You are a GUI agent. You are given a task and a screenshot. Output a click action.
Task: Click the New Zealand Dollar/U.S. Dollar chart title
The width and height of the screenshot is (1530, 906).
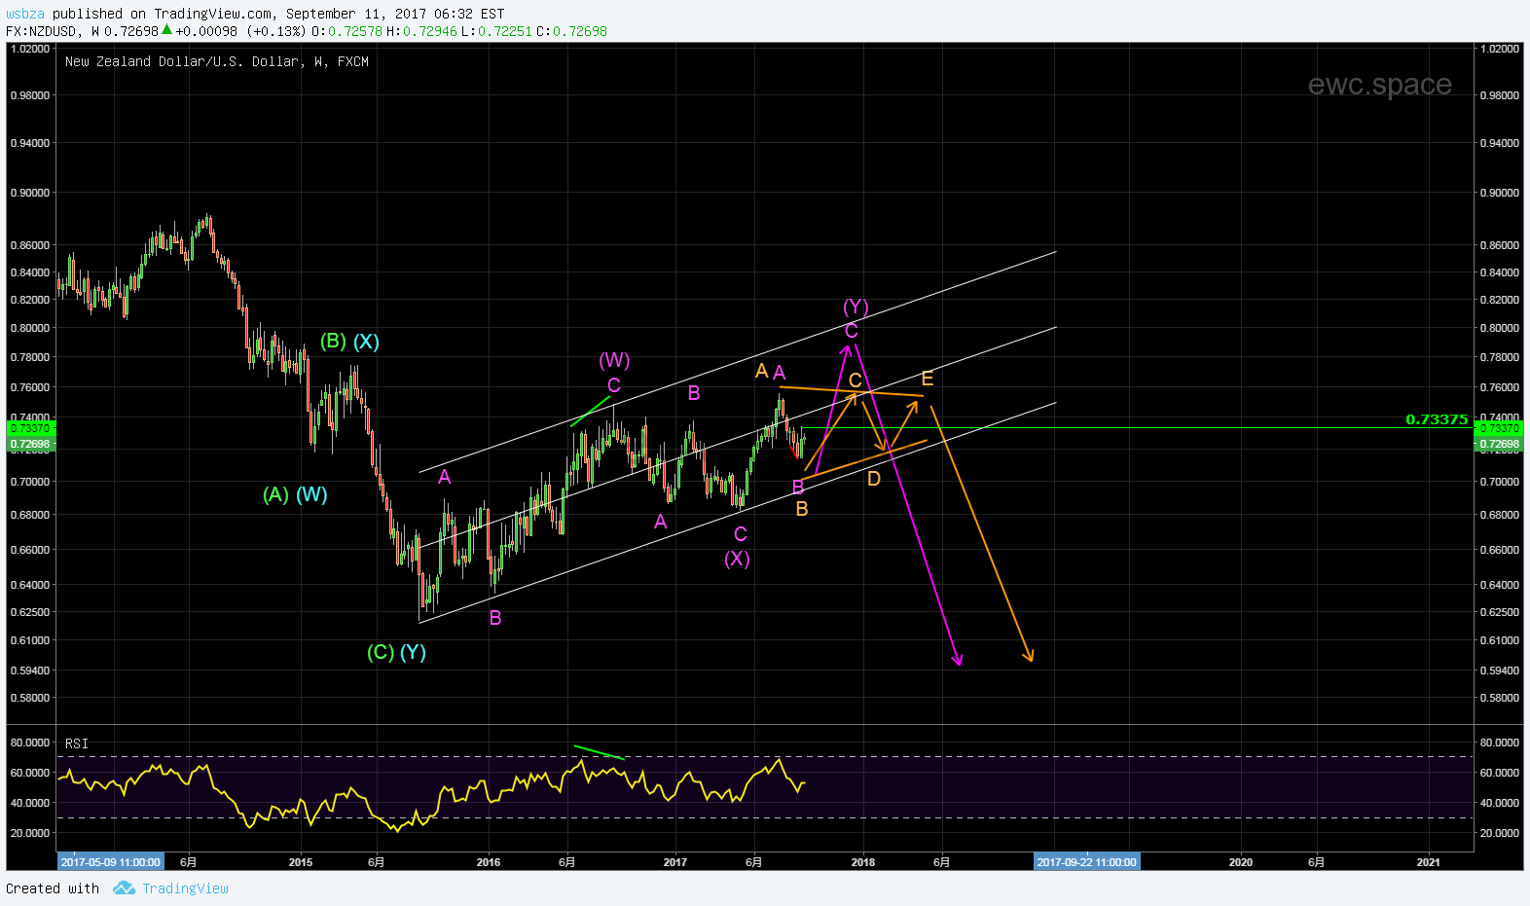[x=216, y=61]
